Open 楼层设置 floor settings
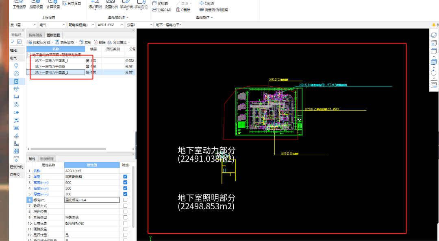Image resolution: width=439 pixels, height=241 pixels. [x=36, y=4]
